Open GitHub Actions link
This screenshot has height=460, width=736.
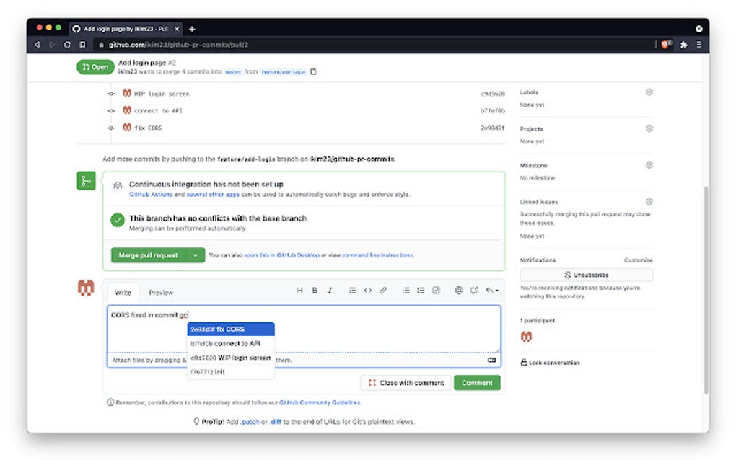click(151, 194)
